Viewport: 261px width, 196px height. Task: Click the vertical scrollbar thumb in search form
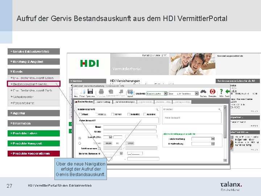click(x=225, y=123)
